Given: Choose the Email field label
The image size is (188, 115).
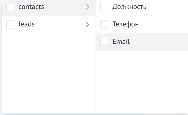Looking at the screenshot, I should pyautogui.click(x=121, y=42).
